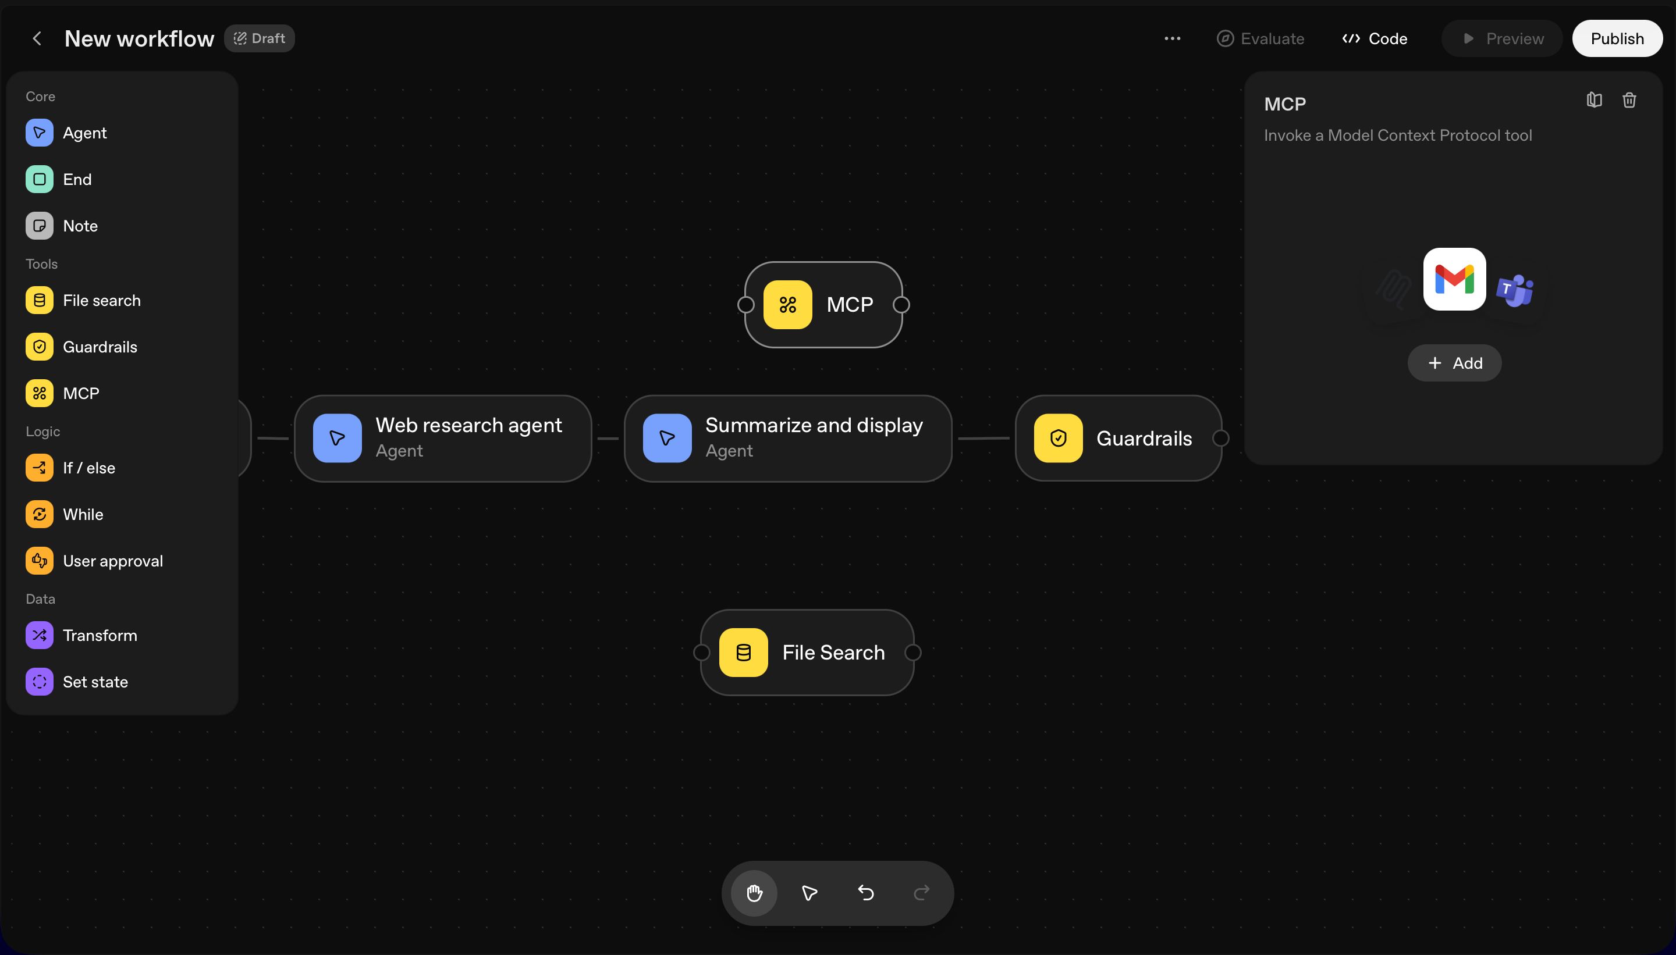Choose the If / else logic node
This screenshot has height=955, width=1676.
click(88, 468)
